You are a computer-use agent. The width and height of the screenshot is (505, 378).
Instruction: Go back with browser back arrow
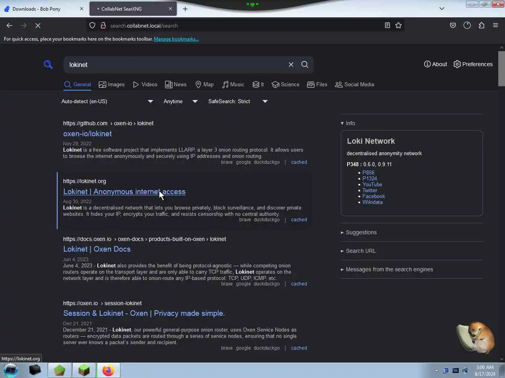9,26
